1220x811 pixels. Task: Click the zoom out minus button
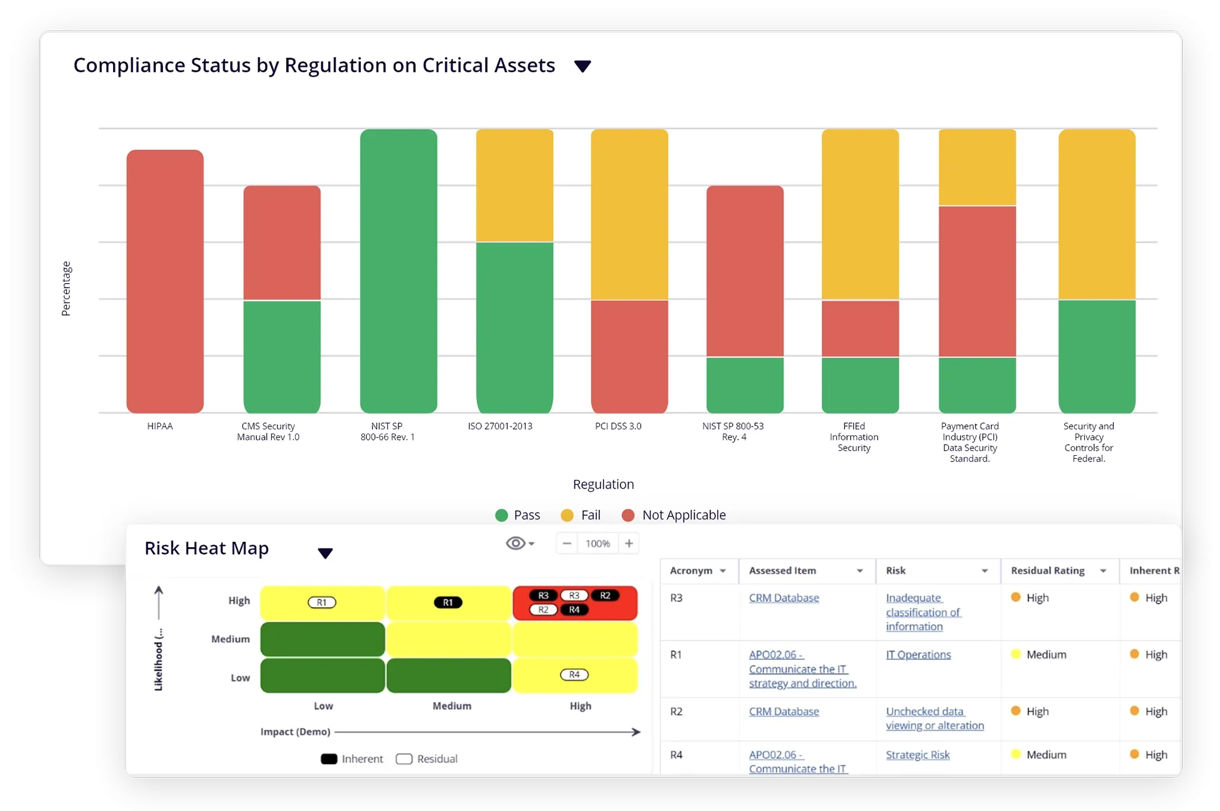[x=566, y=544]
